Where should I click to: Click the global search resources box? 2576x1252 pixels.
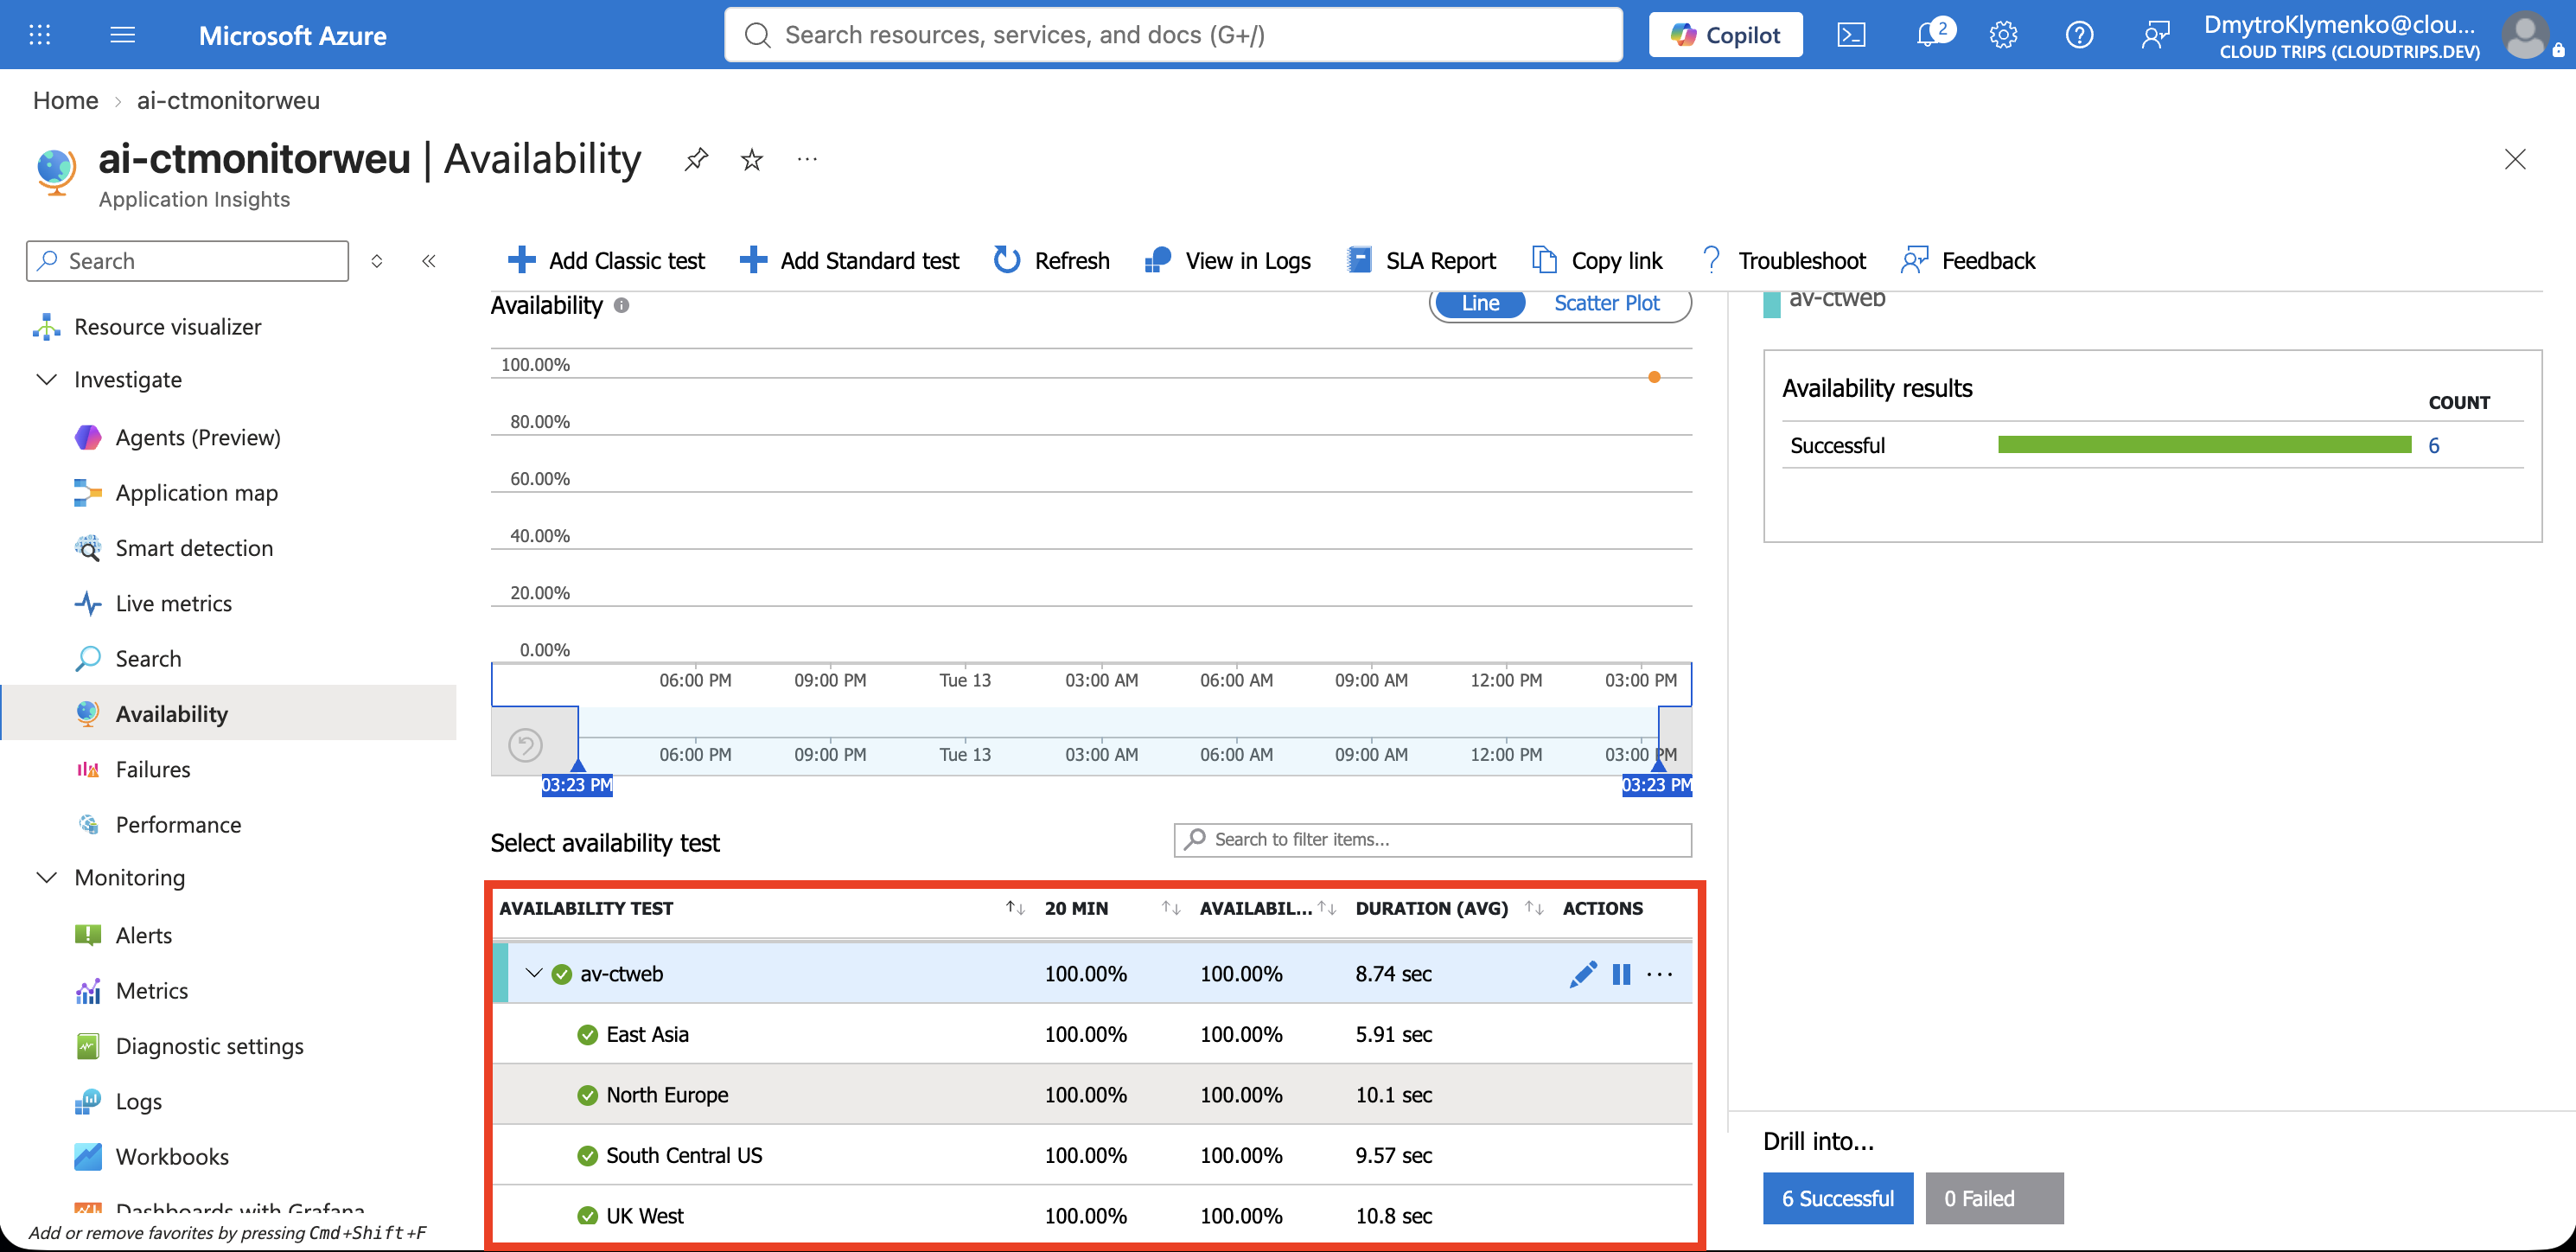tap(1172, 35)
